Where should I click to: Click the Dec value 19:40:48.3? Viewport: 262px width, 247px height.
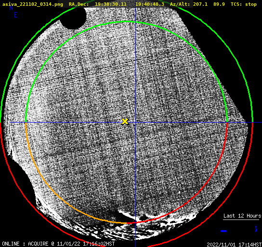pyautogui.click(x=150, y=4)
